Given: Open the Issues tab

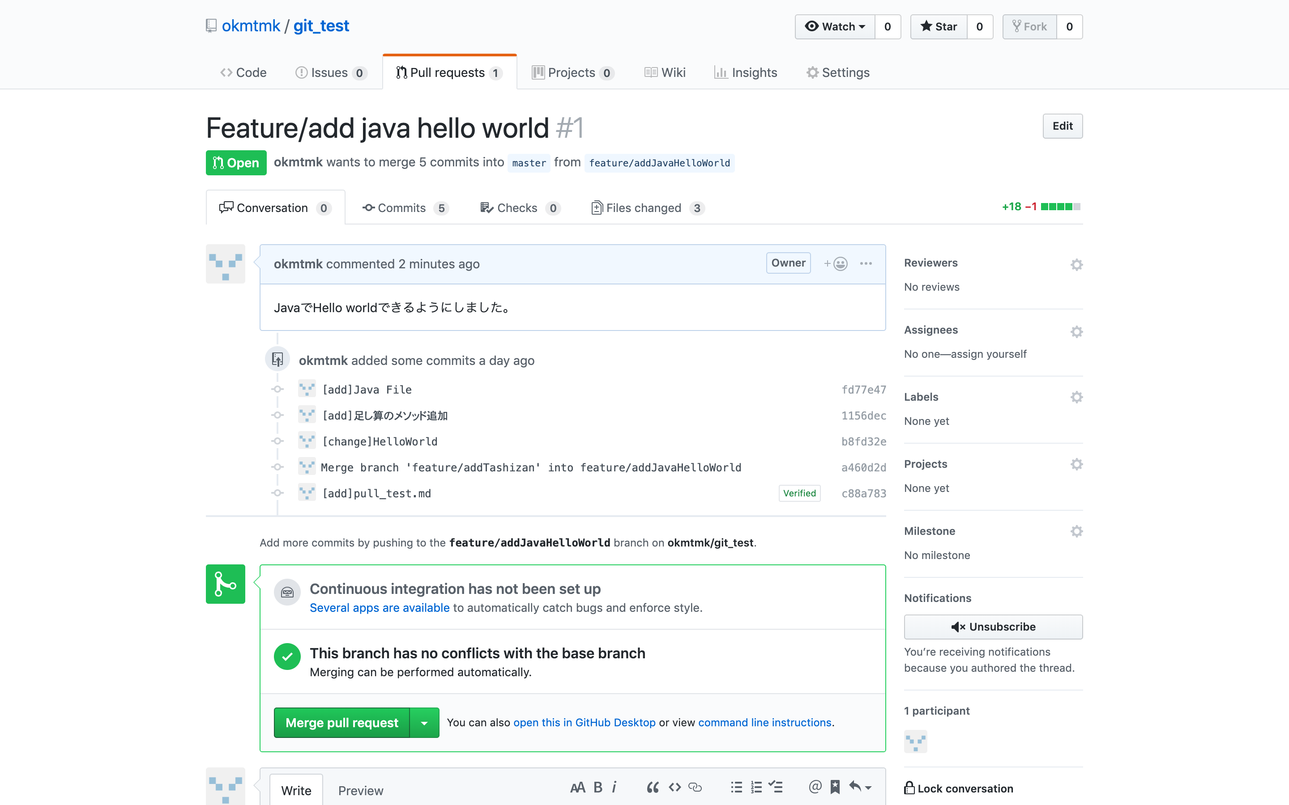Looking at the screenshot, I should pos(330,72).
